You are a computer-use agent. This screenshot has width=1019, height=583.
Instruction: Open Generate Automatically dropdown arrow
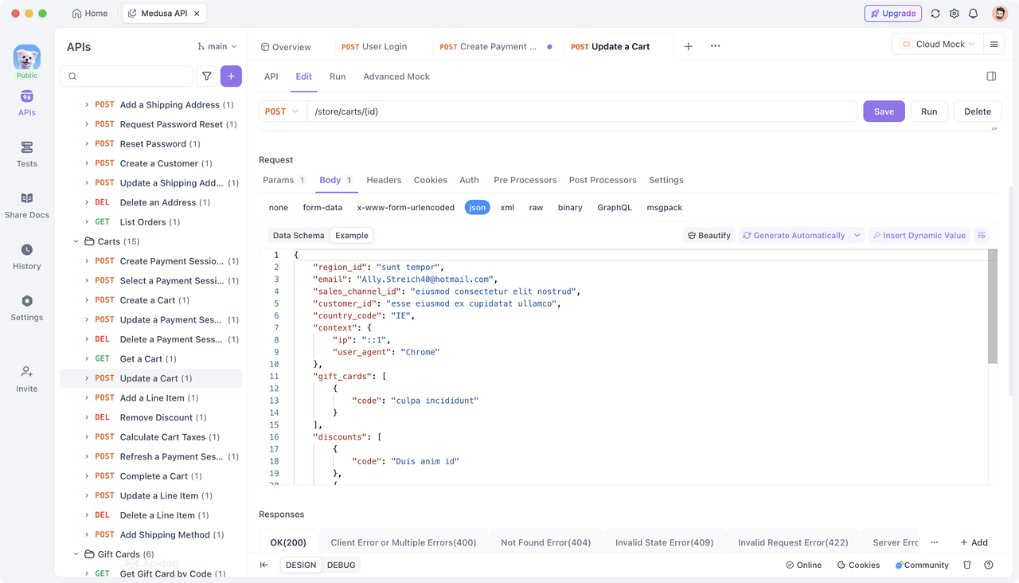(857, 236)
